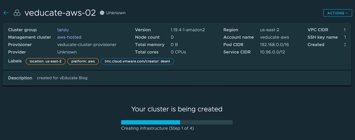Click Service CIDR value 10.96.0.0/12

(x=272, y=52)
